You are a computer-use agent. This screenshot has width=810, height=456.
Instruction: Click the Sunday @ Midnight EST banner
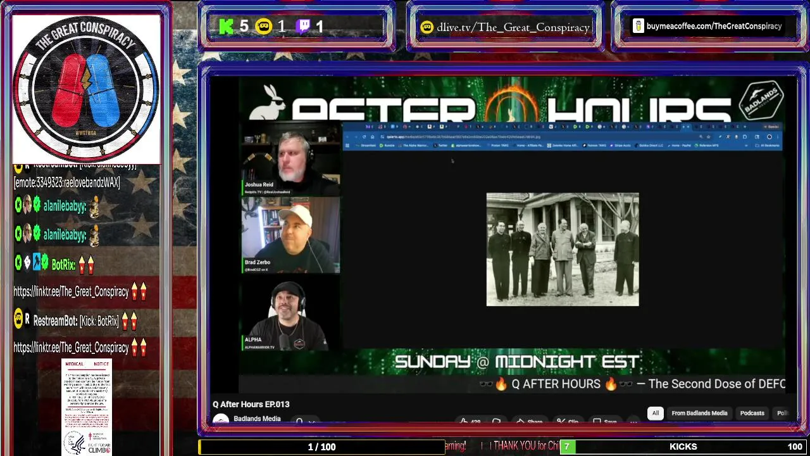tap(517, 362)
